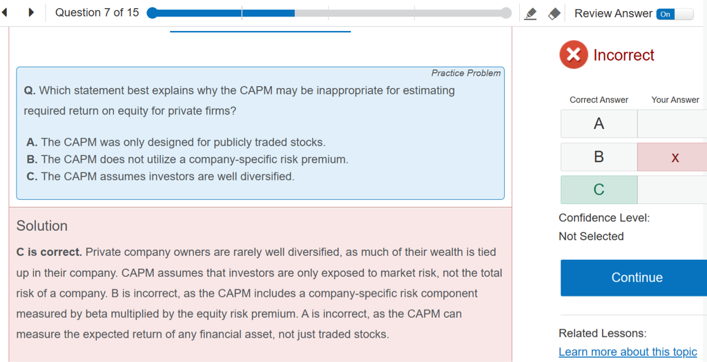Select the highlighter pen tool
707x362 pixels.
point(530,13)
